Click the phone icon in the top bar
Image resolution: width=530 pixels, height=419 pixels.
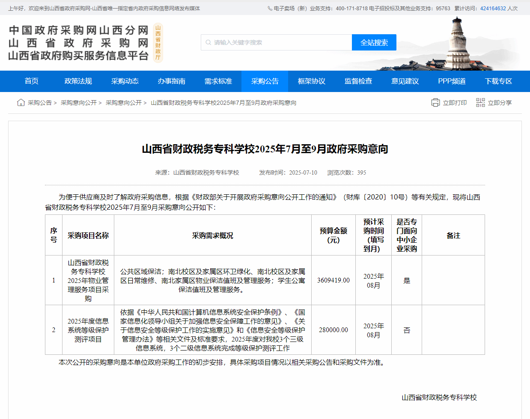click(270, 8)
